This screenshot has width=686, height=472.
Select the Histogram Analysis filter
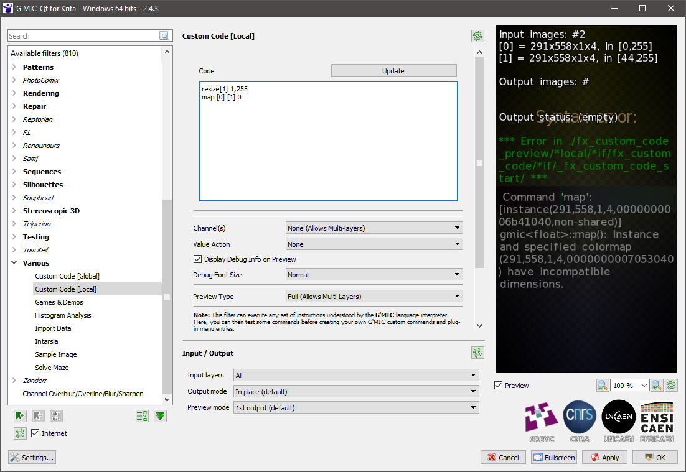click(x=63, y=315)
